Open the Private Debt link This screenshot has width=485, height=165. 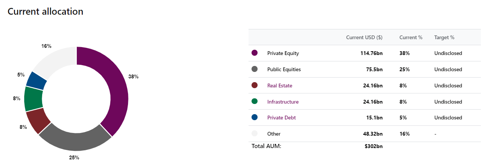[x=281, y=118]
